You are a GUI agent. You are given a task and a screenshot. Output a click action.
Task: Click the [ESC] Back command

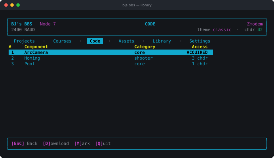click(x=24, y=144)
